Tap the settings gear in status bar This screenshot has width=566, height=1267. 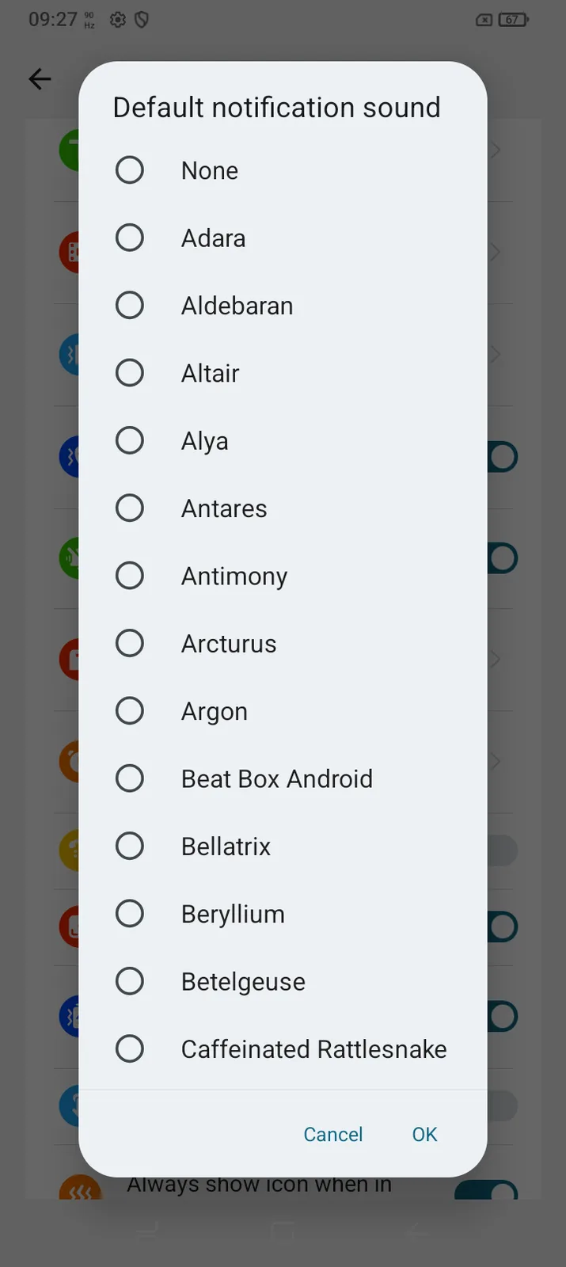(118, 20)
